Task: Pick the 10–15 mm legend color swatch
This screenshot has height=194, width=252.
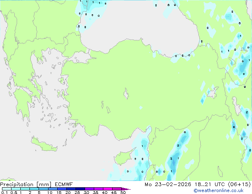Action: click(52, 189)
